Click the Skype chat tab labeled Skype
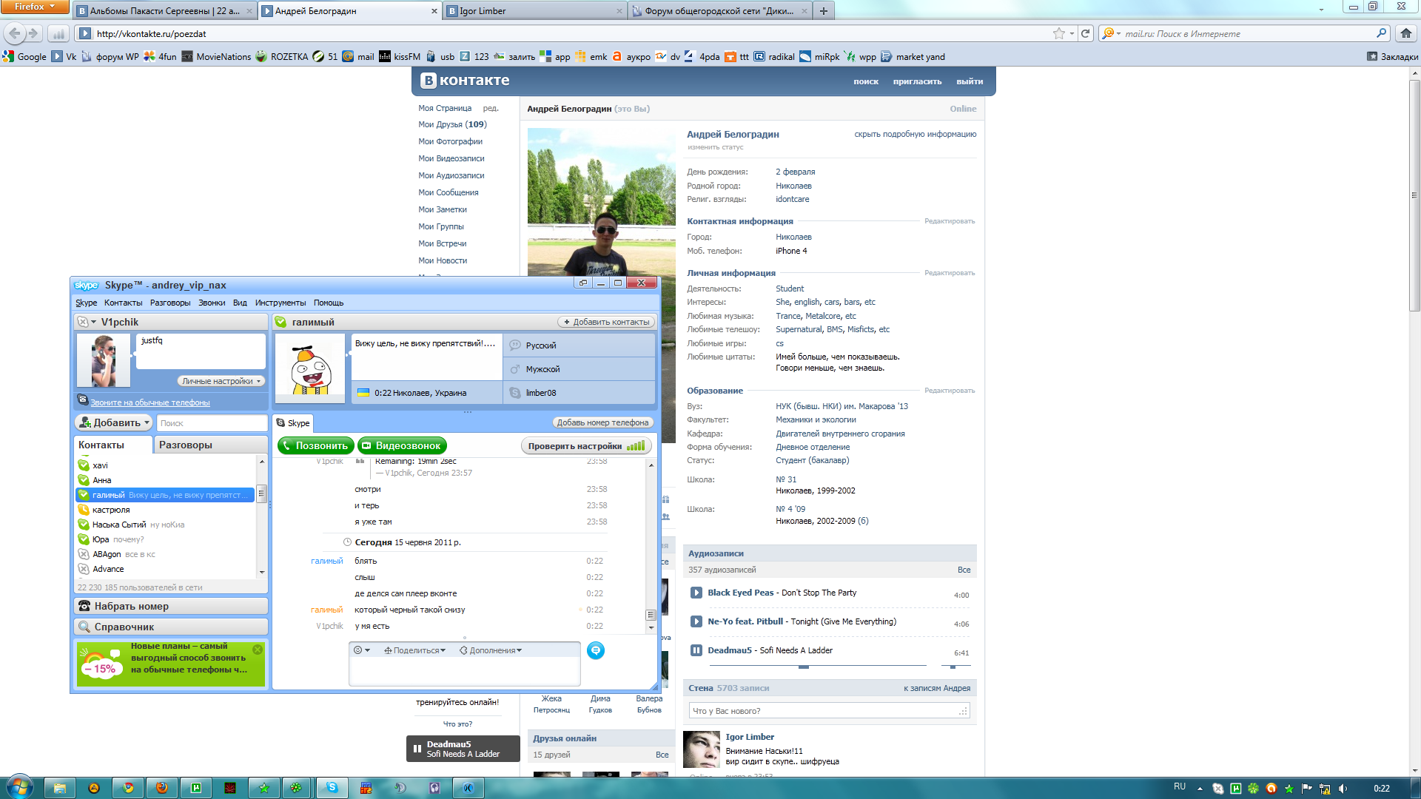The image size is (1421, 799). coord(293,423)
